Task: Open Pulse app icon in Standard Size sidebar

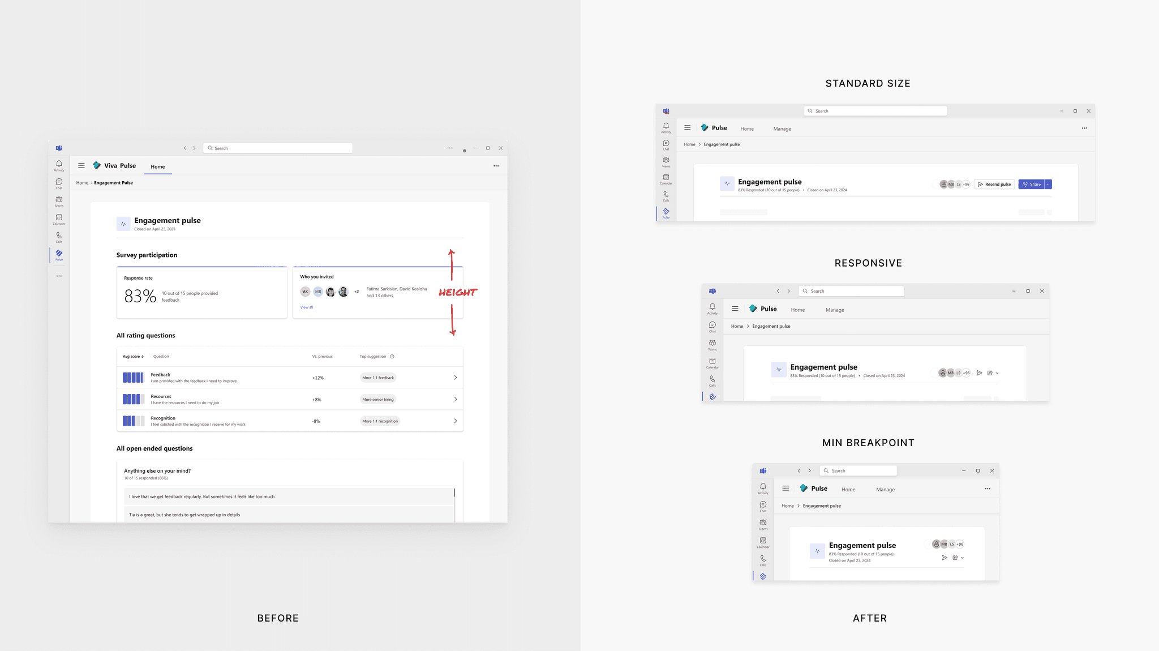Action: coord(666,212)
